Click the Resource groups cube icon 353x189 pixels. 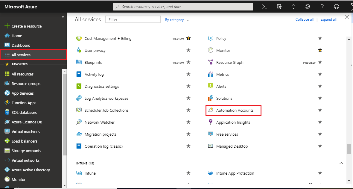7,84
